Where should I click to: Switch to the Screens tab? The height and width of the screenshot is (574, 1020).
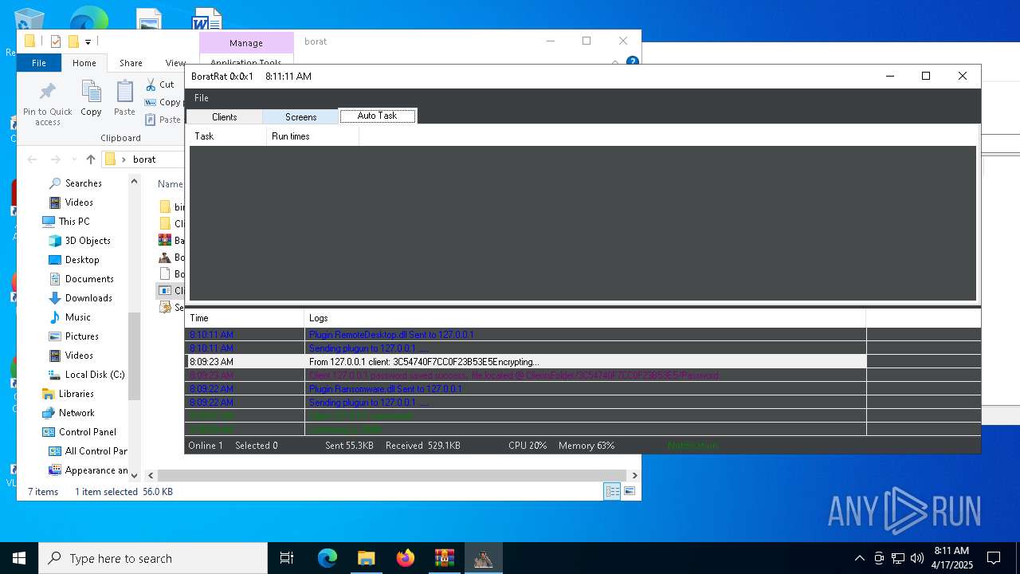[x=300, y=116]
